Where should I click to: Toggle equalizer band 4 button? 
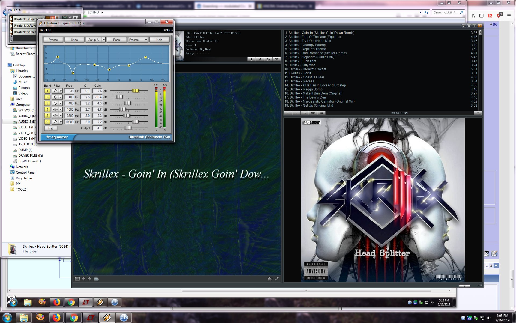[x=47, y=110]
